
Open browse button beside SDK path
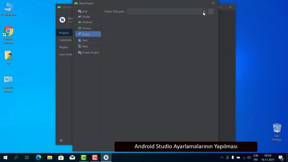tap(211, 11)
